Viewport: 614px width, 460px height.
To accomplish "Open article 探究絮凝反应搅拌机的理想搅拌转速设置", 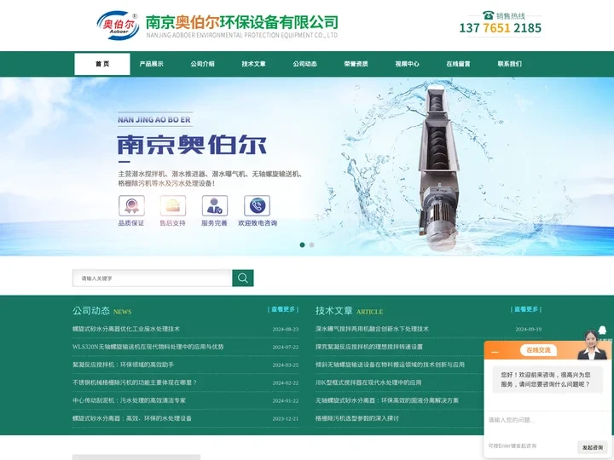I will 369,347.
